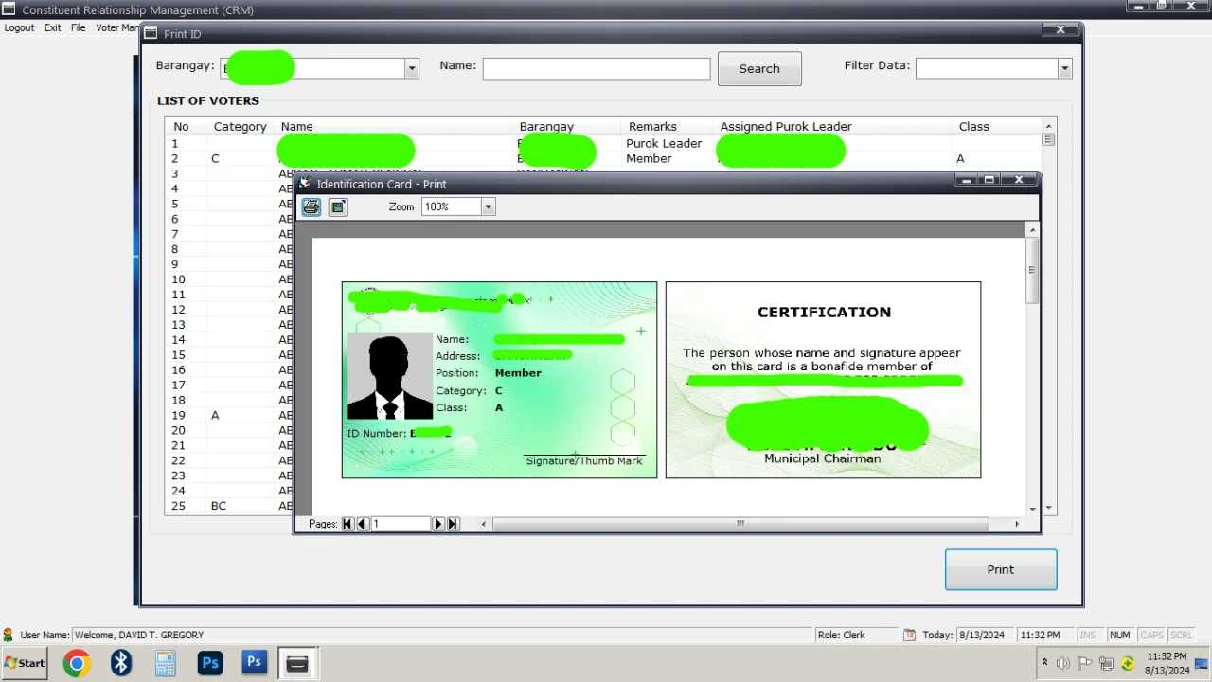Jump to last page in preview

(453, 524)
